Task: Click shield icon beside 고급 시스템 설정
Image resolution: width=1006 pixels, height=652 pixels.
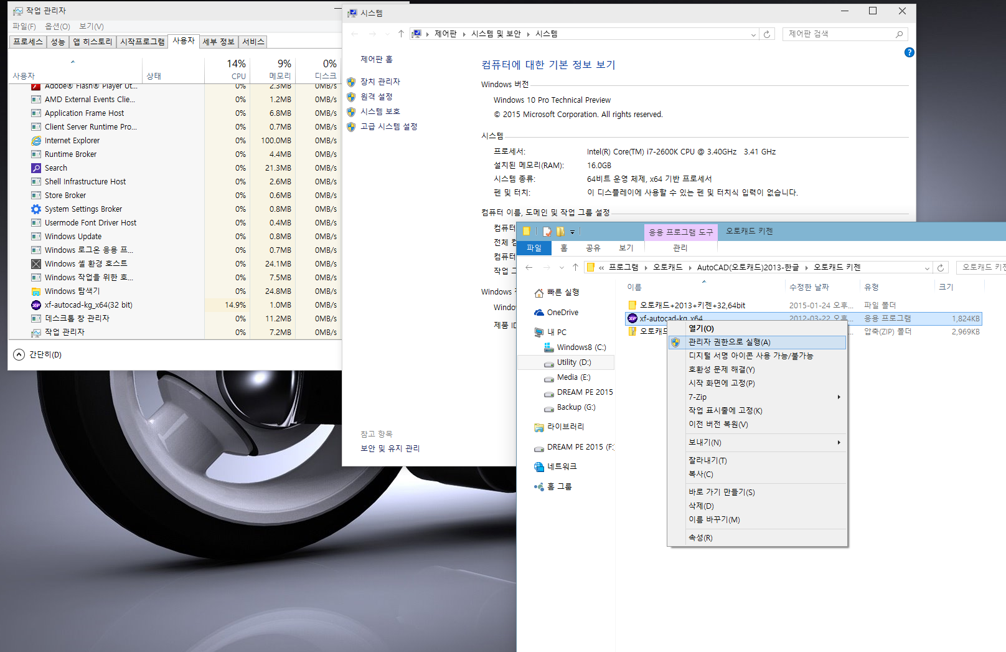Action: click(x=351, y=126)
